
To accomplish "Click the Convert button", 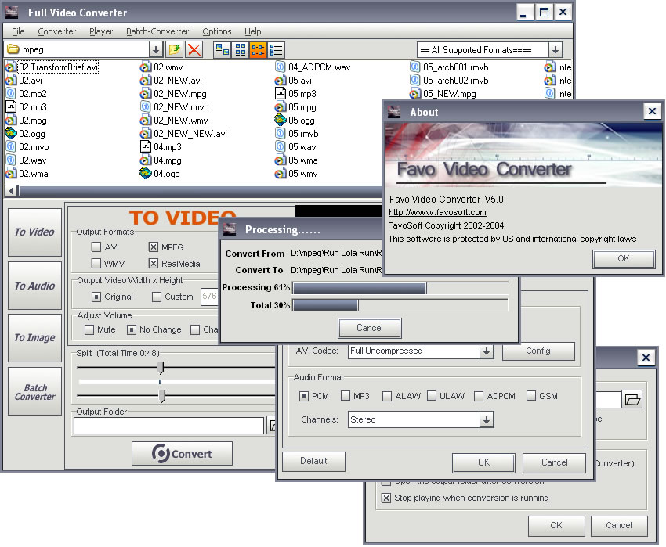I will (182, 454).
